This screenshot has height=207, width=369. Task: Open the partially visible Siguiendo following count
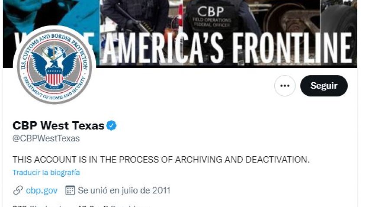pyautogui.click(x=40, y=206)
